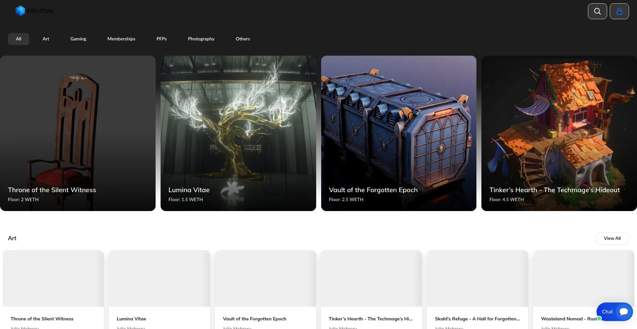637x329 pixels.
Task: Open the Chat bubble widget
Action: [614, 311]
